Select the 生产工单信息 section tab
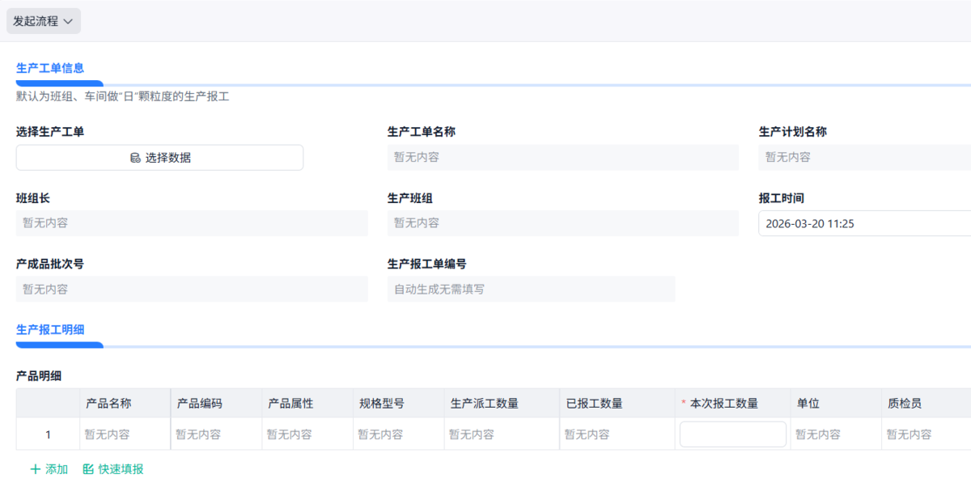Viewport: 971px width, 487px height. coord(50,68)
